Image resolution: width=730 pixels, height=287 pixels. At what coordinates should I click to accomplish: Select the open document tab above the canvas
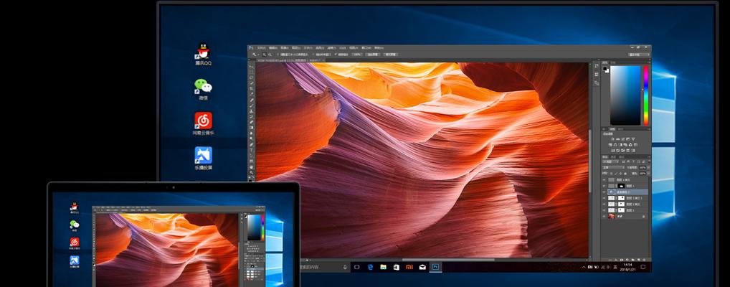pyautogui.click(x=291, y=60)
